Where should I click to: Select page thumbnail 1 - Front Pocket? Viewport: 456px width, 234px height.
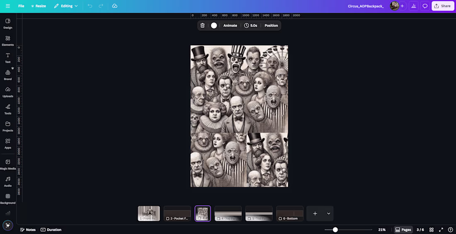click(x=148, y=214)
